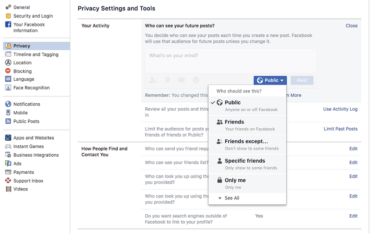Viewport: 371px width, 237px height.
Task: Click the Videos film strip icon
Action: (x=8, y=189)
